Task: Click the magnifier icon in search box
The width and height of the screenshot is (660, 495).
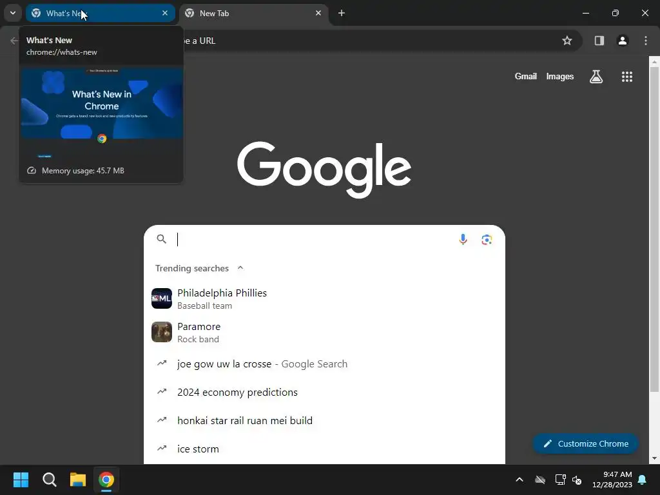Action: [161, 239]
